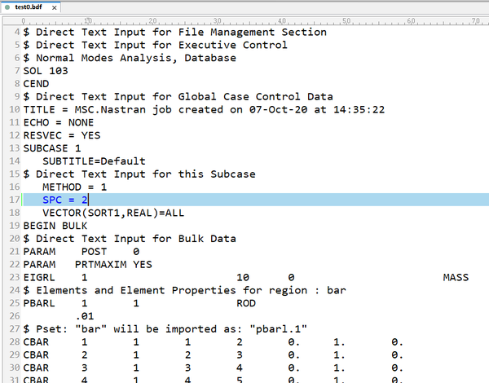Click line number 28 in the gutter
This screenshot has height=383, width=489.
pyautogui.click(x=15, y=342)
